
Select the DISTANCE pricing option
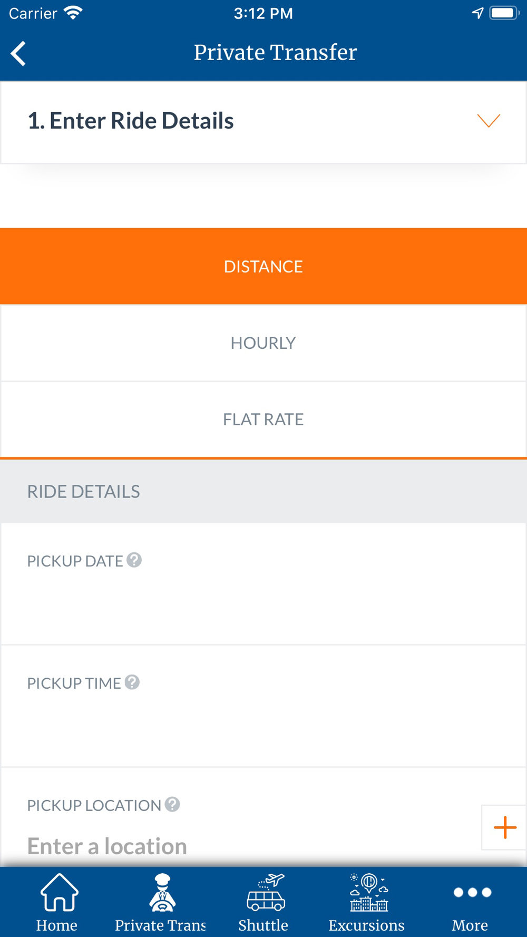coord(263,266)
